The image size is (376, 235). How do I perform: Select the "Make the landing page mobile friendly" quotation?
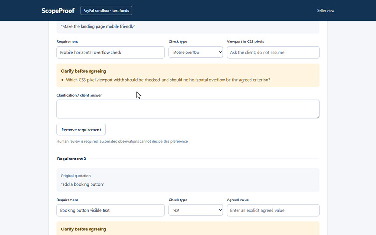[x=98, y=27]
